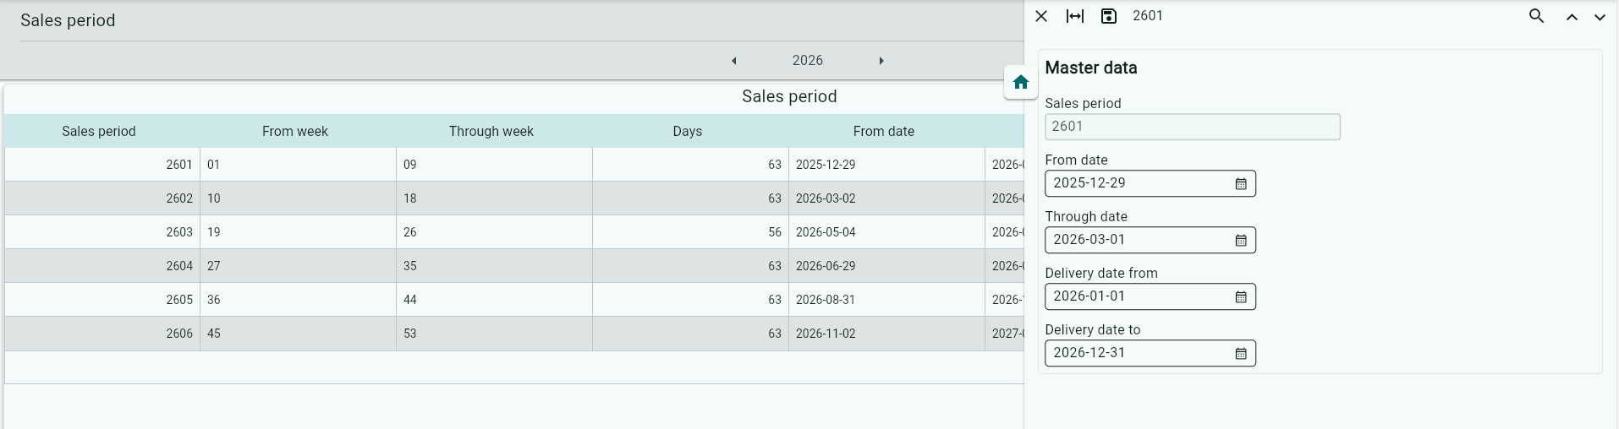Sort by the From week column header
1619x429 pixels.
click(x=294, y=131)
